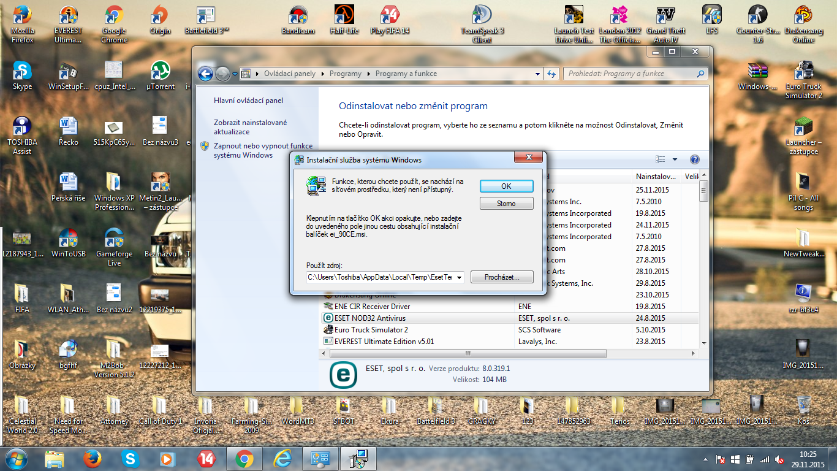Open the Mozilla Firefox desktop shortcut
The height and width of the screenshot is (471, 837).
(23, 25)
